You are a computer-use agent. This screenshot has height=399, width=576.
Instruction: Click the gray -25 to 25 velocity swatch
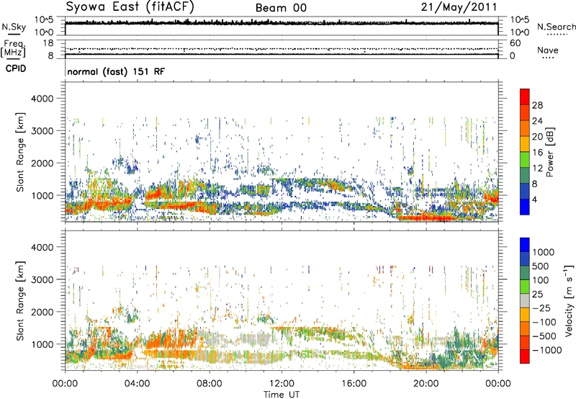point(525,300)
